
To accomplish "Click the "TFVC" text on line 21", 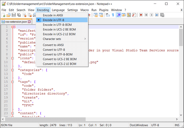I will pos(28,105).
